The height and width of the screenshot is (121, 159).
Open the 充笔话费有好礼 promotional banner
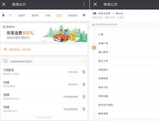tap(44, 33)
